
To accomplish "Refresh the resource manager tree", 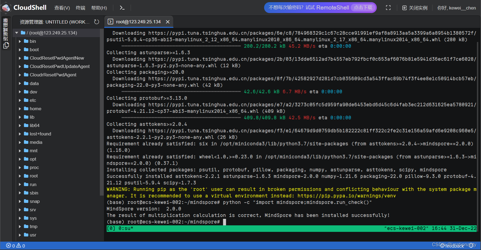I will 97,22.
